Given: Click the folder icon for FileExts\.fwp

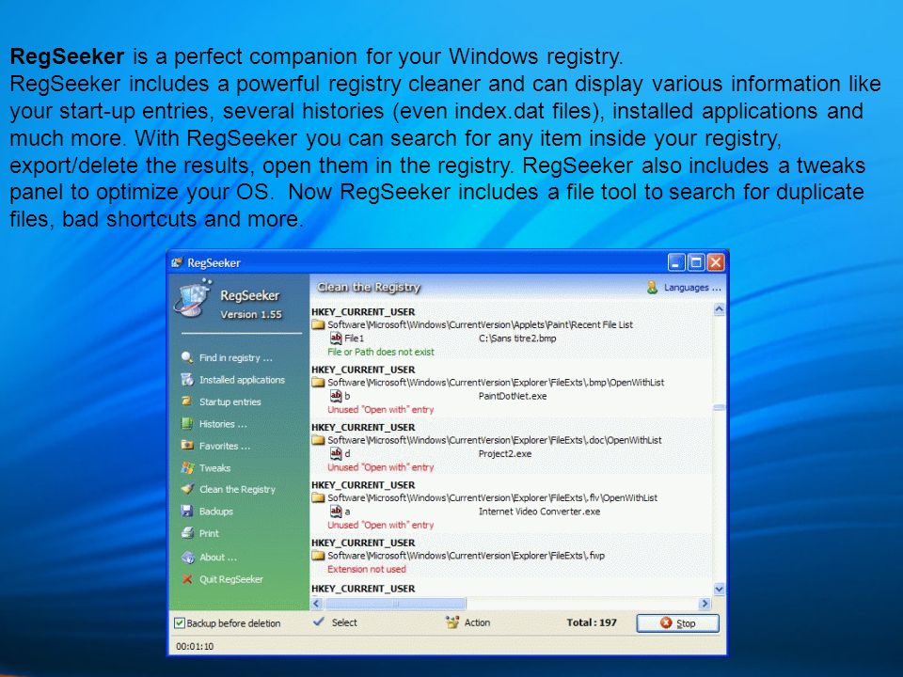Looking at the screenshot, I should tap(318, 556).
